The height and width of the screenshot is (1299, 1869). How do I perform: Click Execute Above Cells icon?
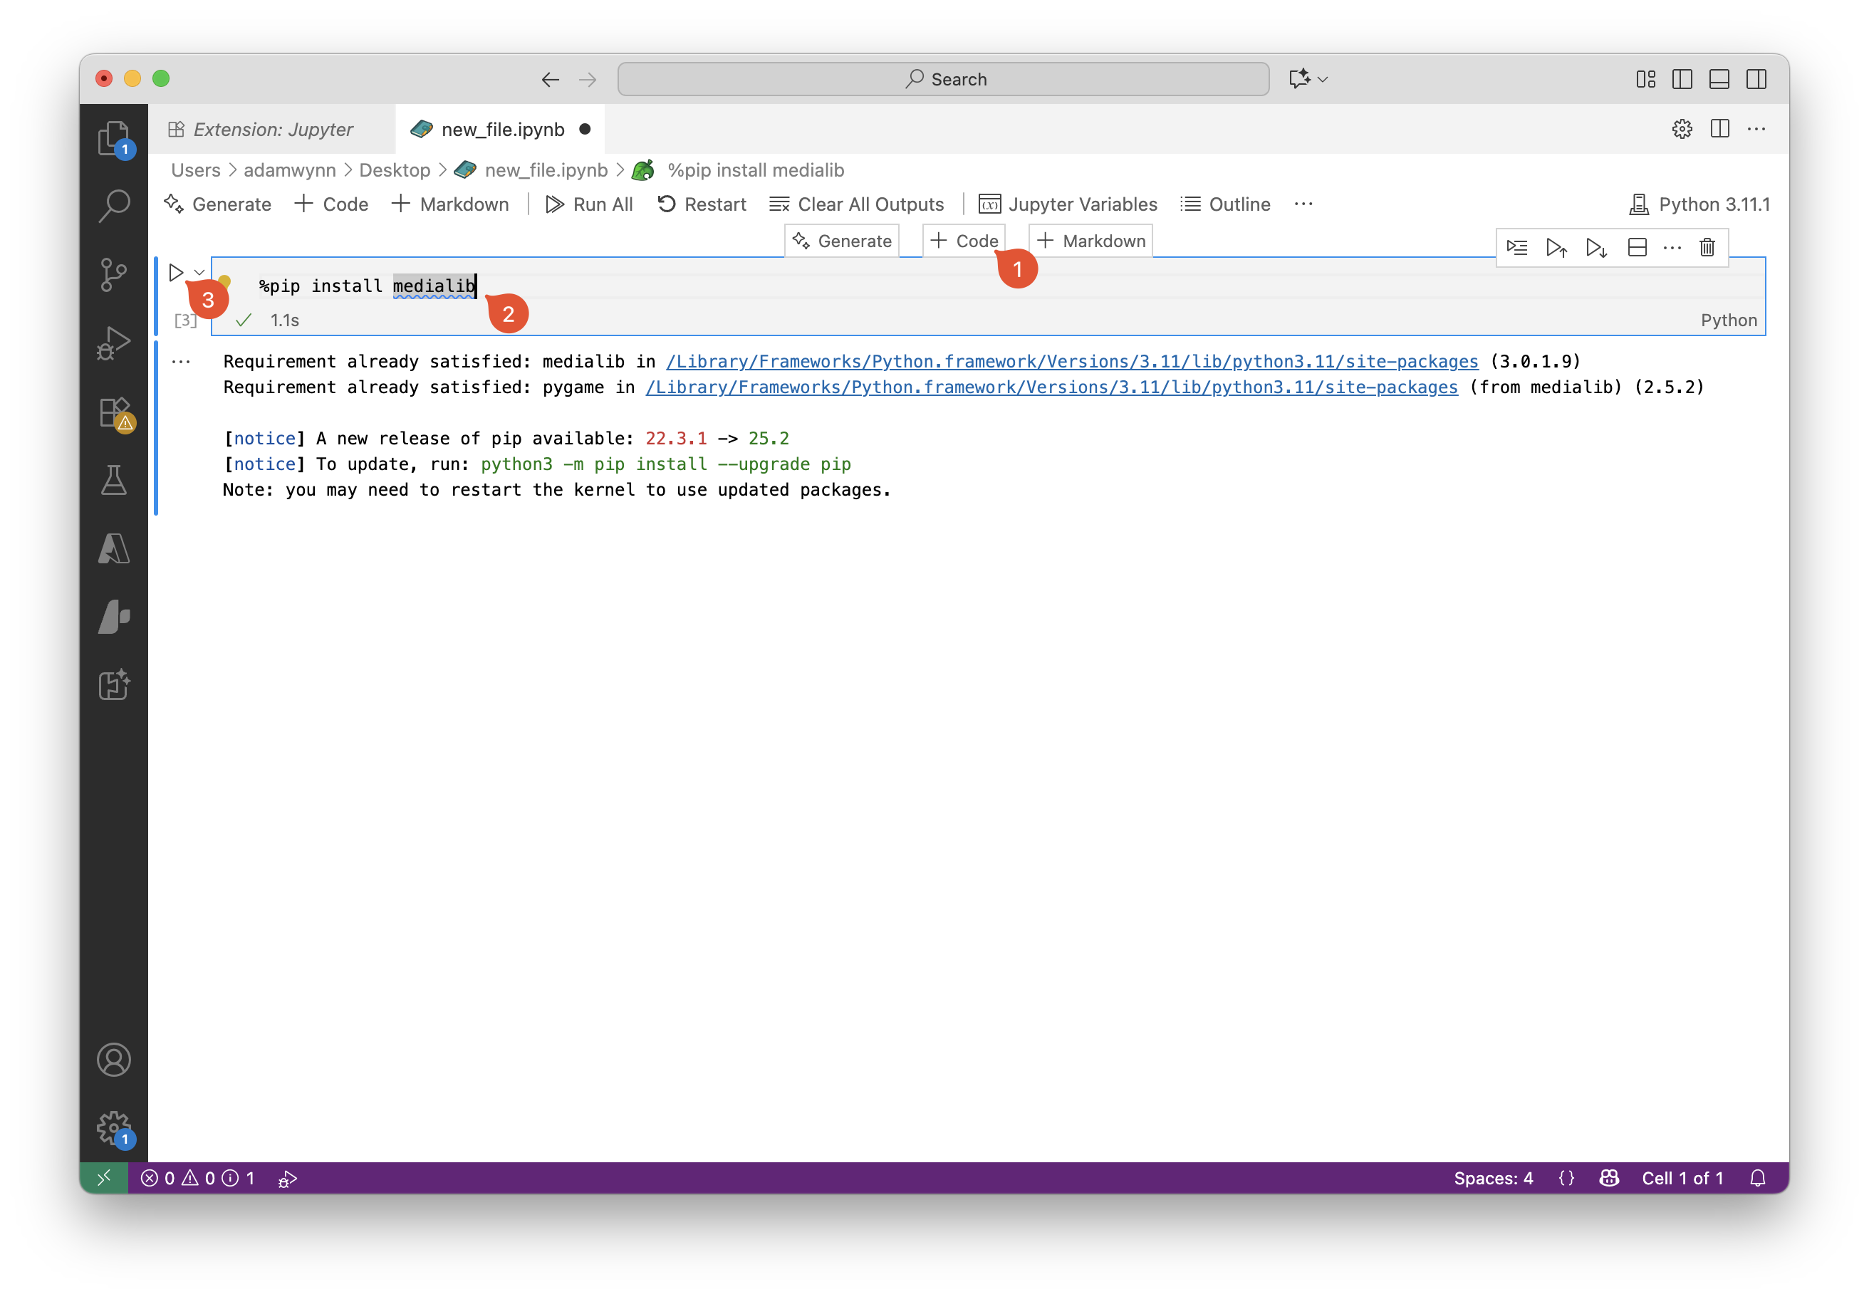(x=1556, y=246)
